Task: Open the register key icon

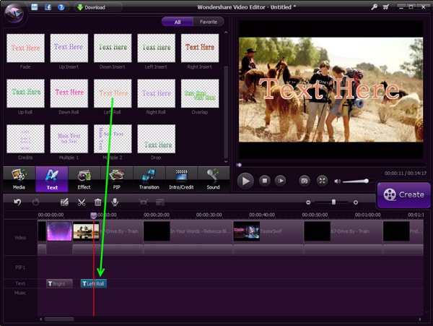Action: pyautogui.click(x=374, y=7)
